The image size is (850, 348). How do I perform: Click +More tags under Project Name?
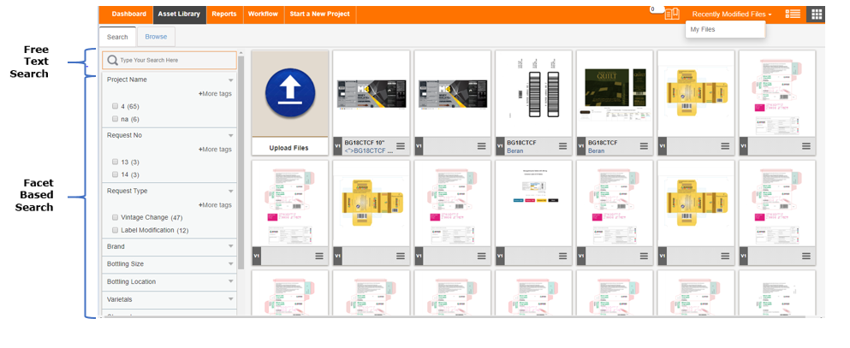[x=215, y=94]
